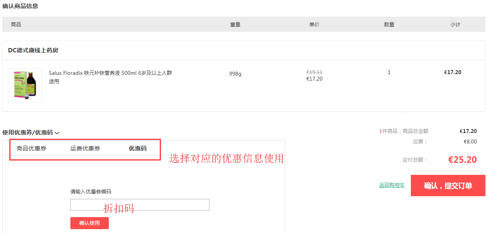This screenshot has width=487, height=233.
Task: Click the €25.20 payable total amount
Action: (x=462, y=160)
